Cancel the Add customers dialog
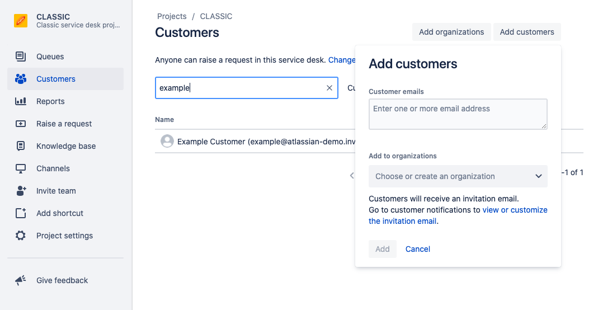 coord(417,249)
